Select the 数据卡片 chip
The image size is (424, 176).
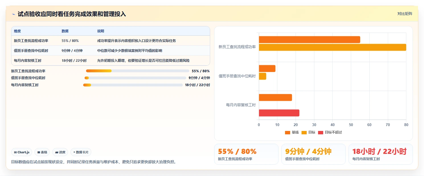click(x=81, y=152)
